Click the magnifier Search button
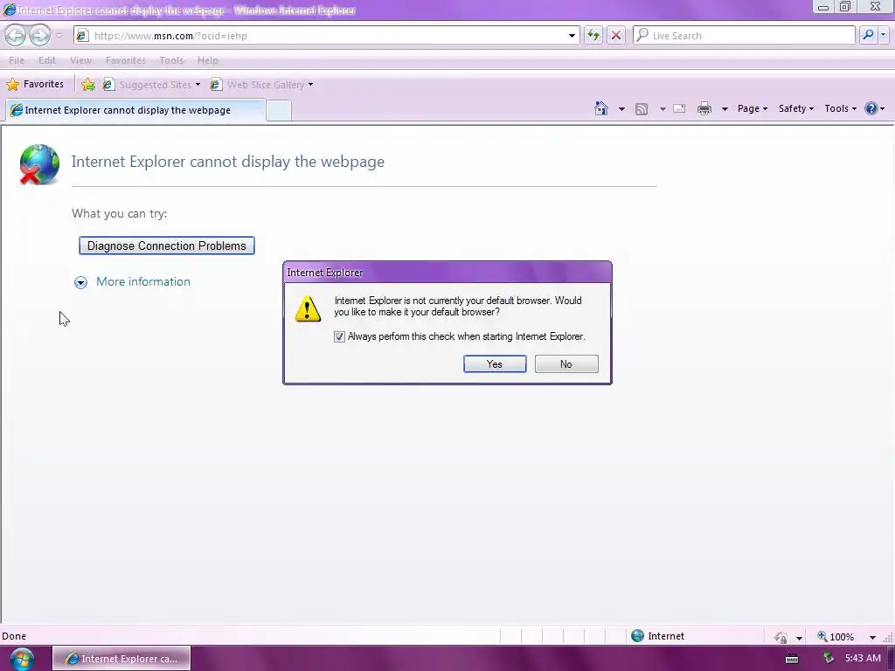Screen dimensions: 895x671 tap(868, 35)
